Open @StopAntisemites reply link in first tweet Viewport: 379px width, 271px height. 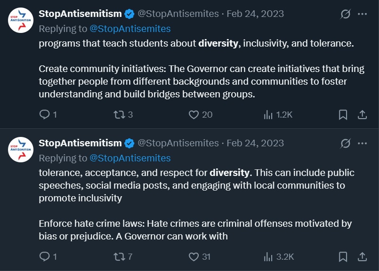coord(130,29)
